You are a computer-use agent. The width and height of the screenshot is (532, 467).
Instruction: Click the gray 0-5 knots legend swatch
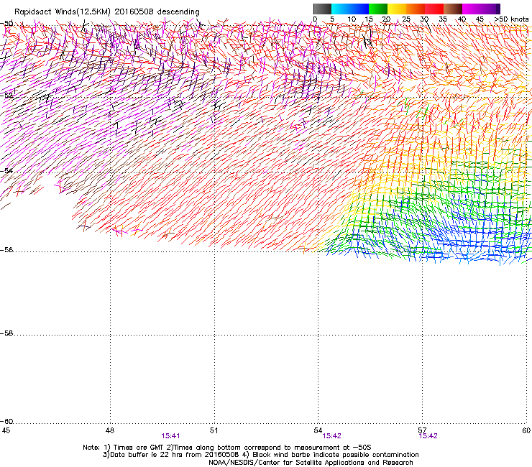coord(322,9)
